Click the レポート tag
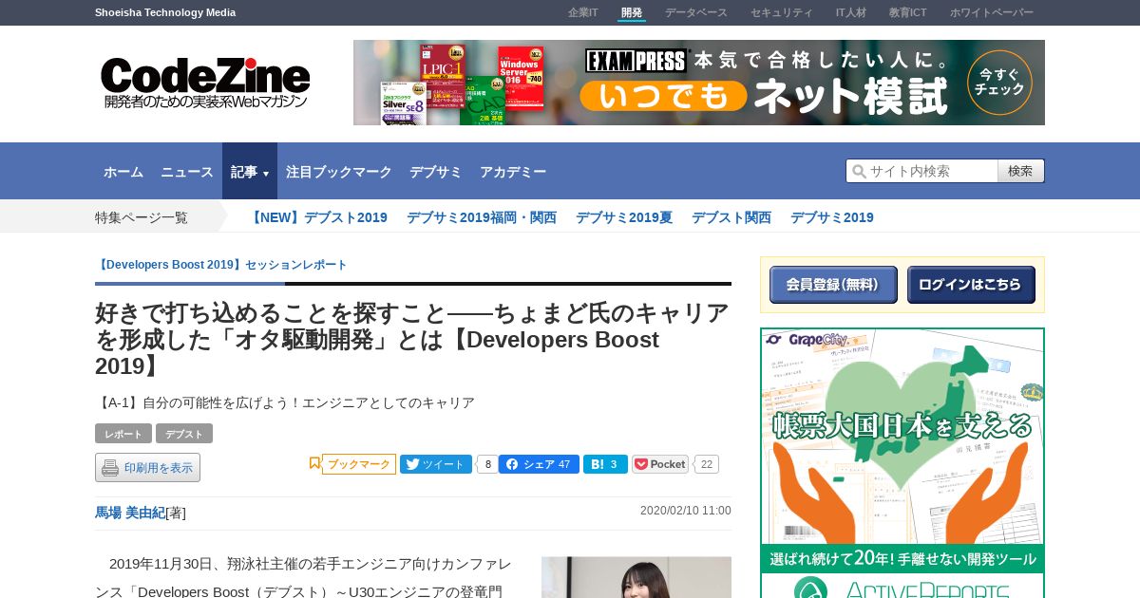This screenshot has width=1140, height=598. (123, 434)
